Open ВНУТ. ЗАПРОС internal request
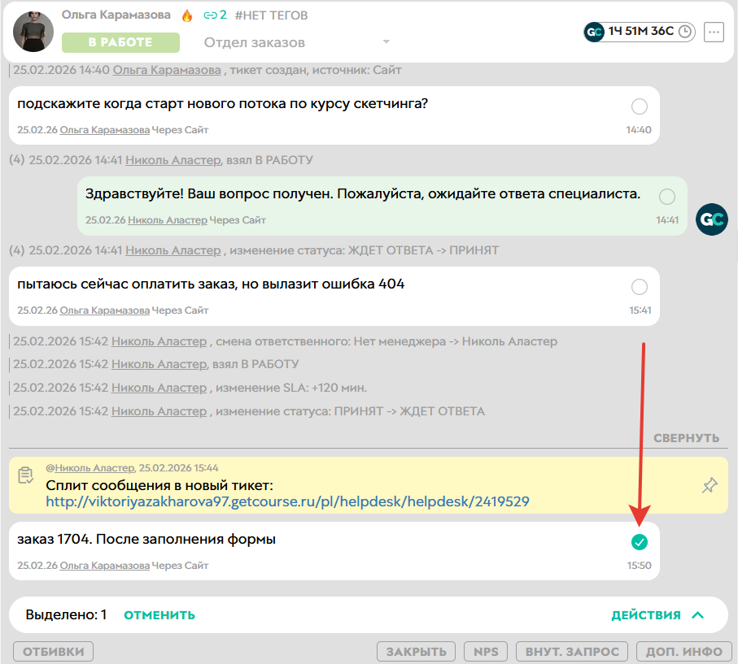This screenshot has height=664, width=738. click(x=572, y=651)
